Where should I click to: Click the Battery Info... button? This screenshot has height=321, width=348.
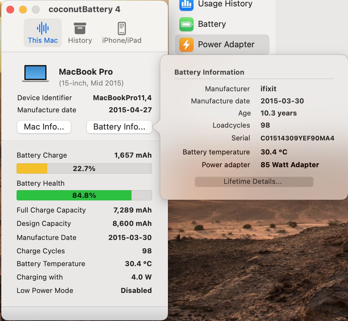tap(119, 127)
